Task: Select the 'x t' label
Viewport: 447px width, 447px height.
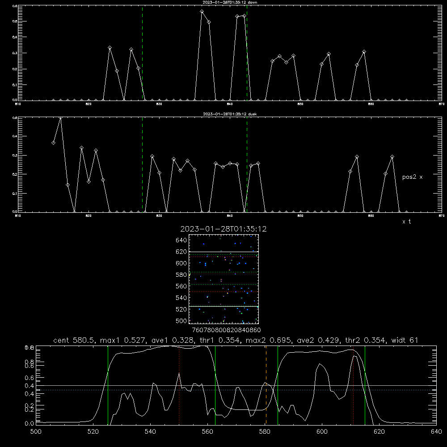Action: coord(406,222)
